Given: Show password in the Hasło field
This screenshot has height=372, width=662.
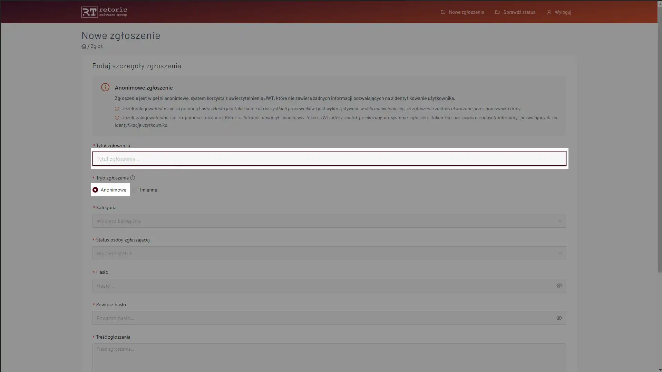Looking at the screenshot, I should pos(559,286).
